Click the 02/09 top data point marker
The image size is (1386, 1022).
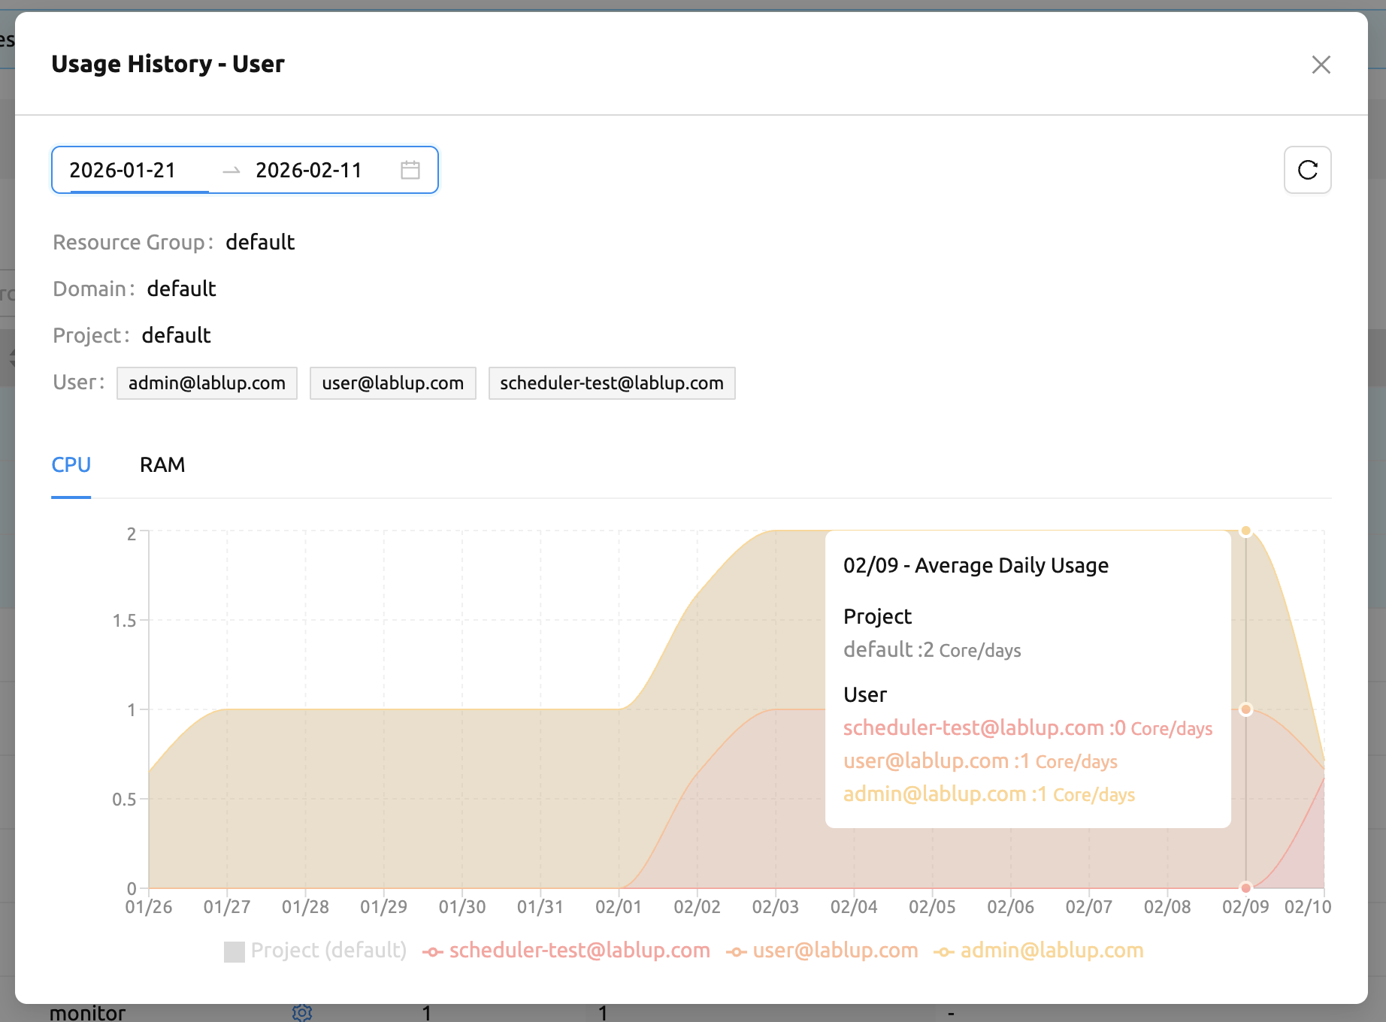(1245, 531)
